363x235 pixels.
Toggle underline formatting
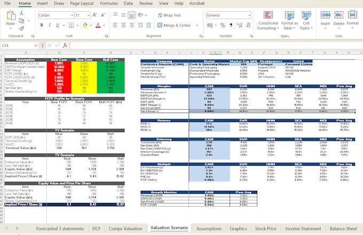pyautogui.click(x=58, y=25)
